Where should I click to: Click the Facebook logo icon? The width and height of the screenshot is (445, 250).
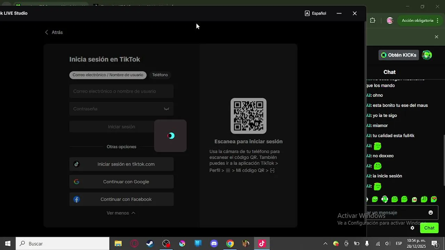point(76,199)
